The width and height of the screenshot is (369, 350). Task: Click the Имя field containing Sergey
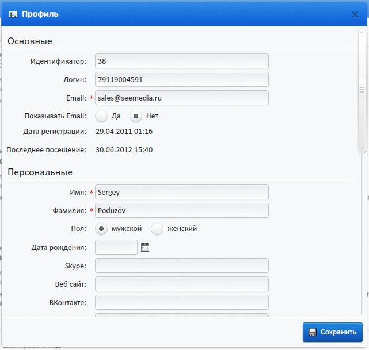click(182, 192)
